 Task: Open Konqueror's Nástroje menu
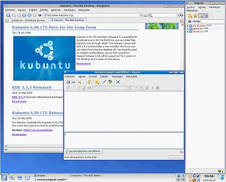[x=56, y=10]
